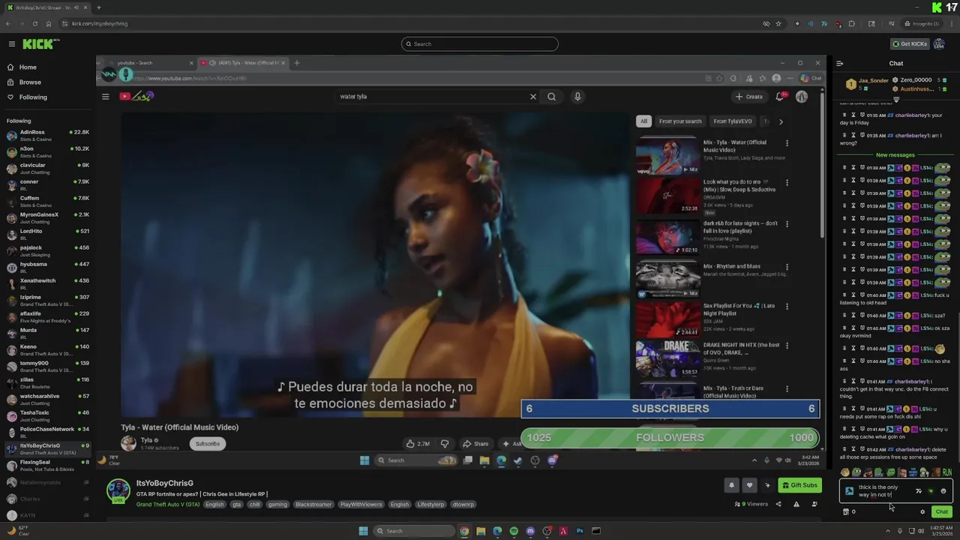
Task: Open the Kick sidebar hamburger menu
Action: pos(12,43)
